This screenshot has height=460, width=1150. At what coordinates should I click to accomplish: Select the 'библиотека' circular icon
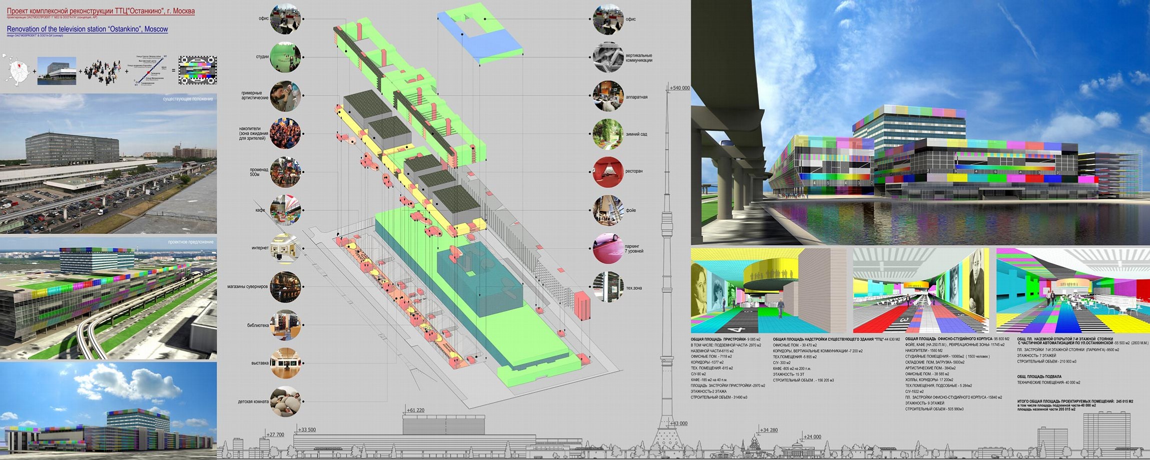(285, 325)
